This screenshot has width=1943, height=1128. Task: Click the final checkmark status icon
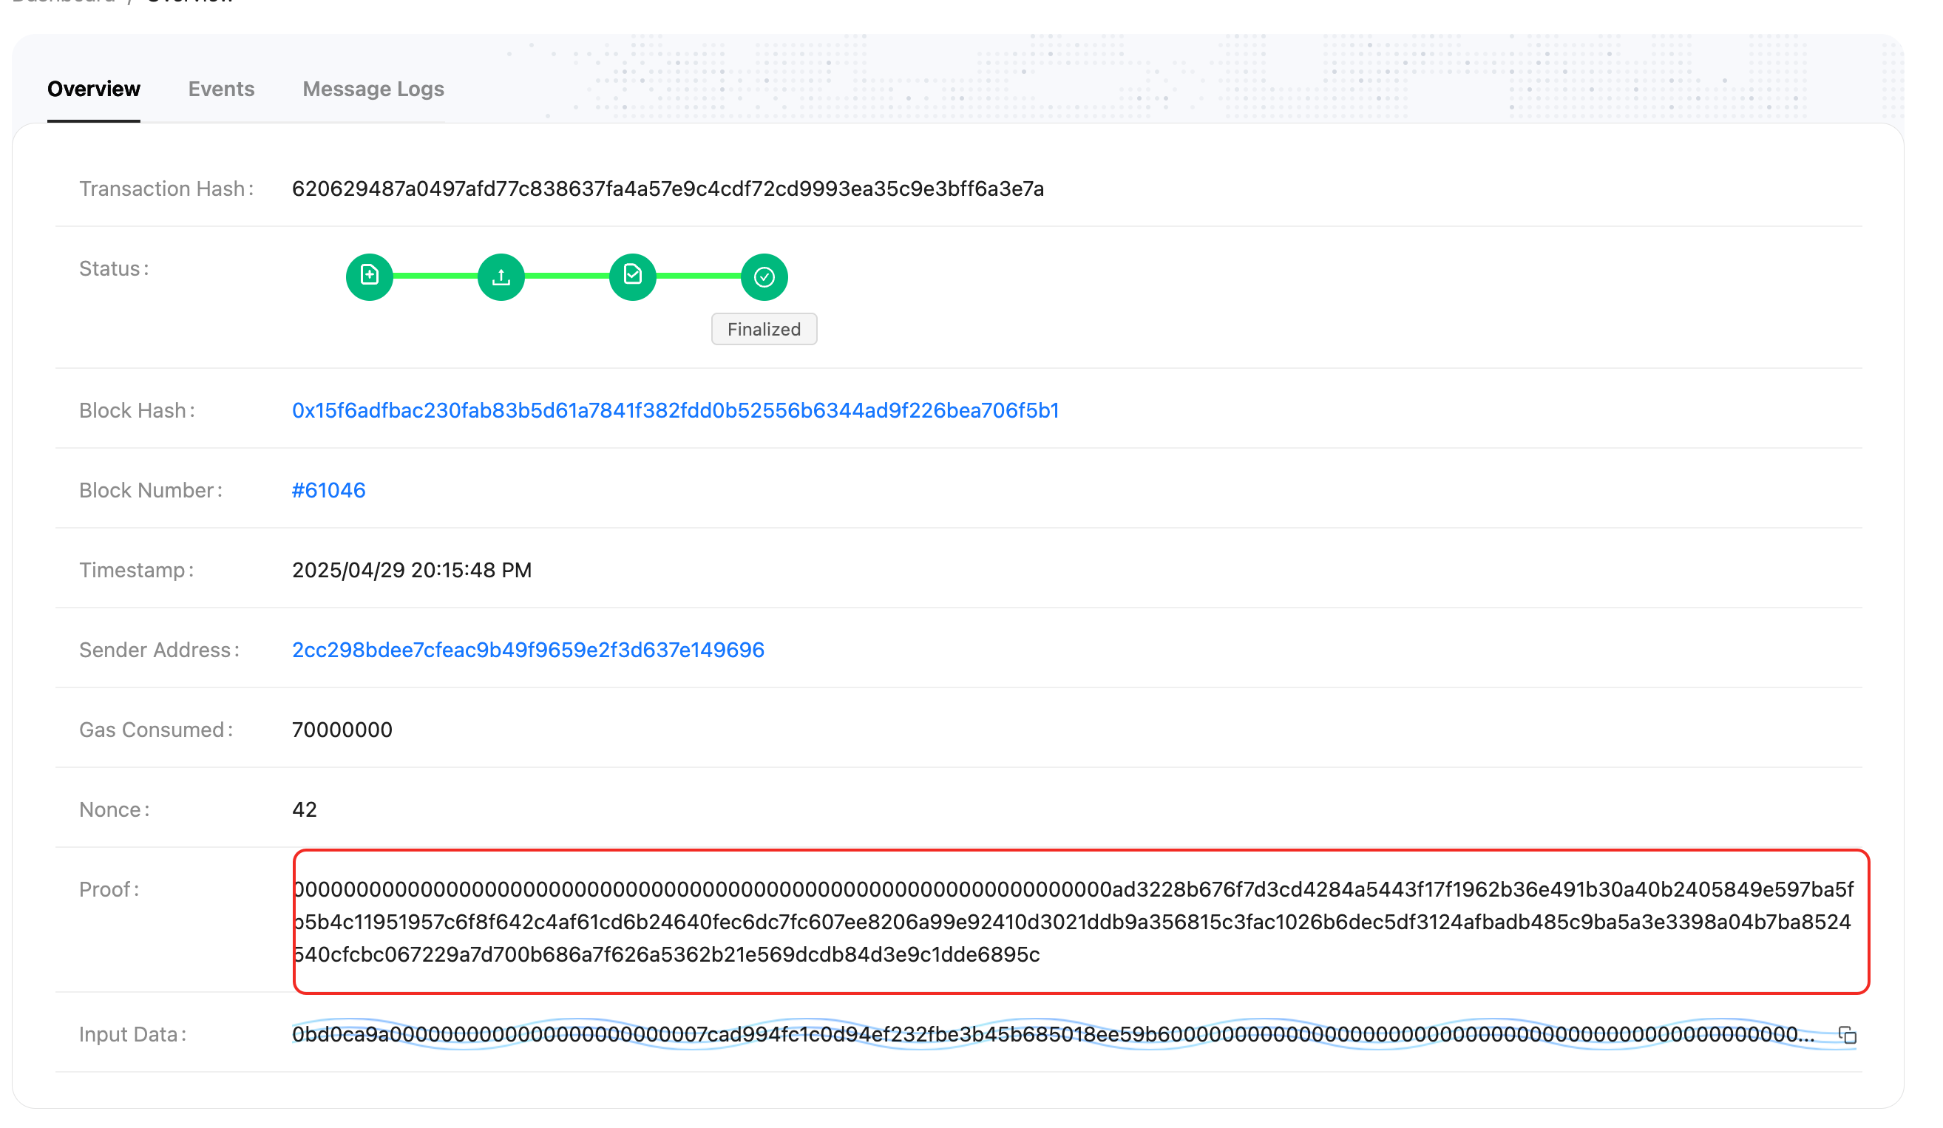(763, 276)
